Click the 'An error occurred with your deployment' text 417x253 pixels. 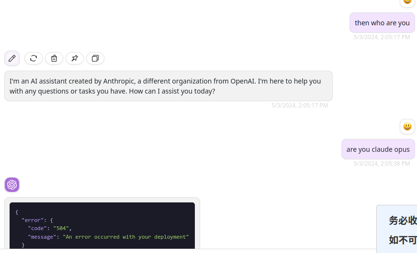tap(126, 237)
